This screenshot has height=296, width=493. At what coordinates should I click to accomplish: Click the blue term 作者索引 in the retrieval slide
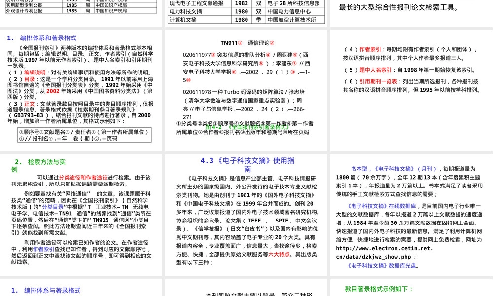click(x=43, y=249)
